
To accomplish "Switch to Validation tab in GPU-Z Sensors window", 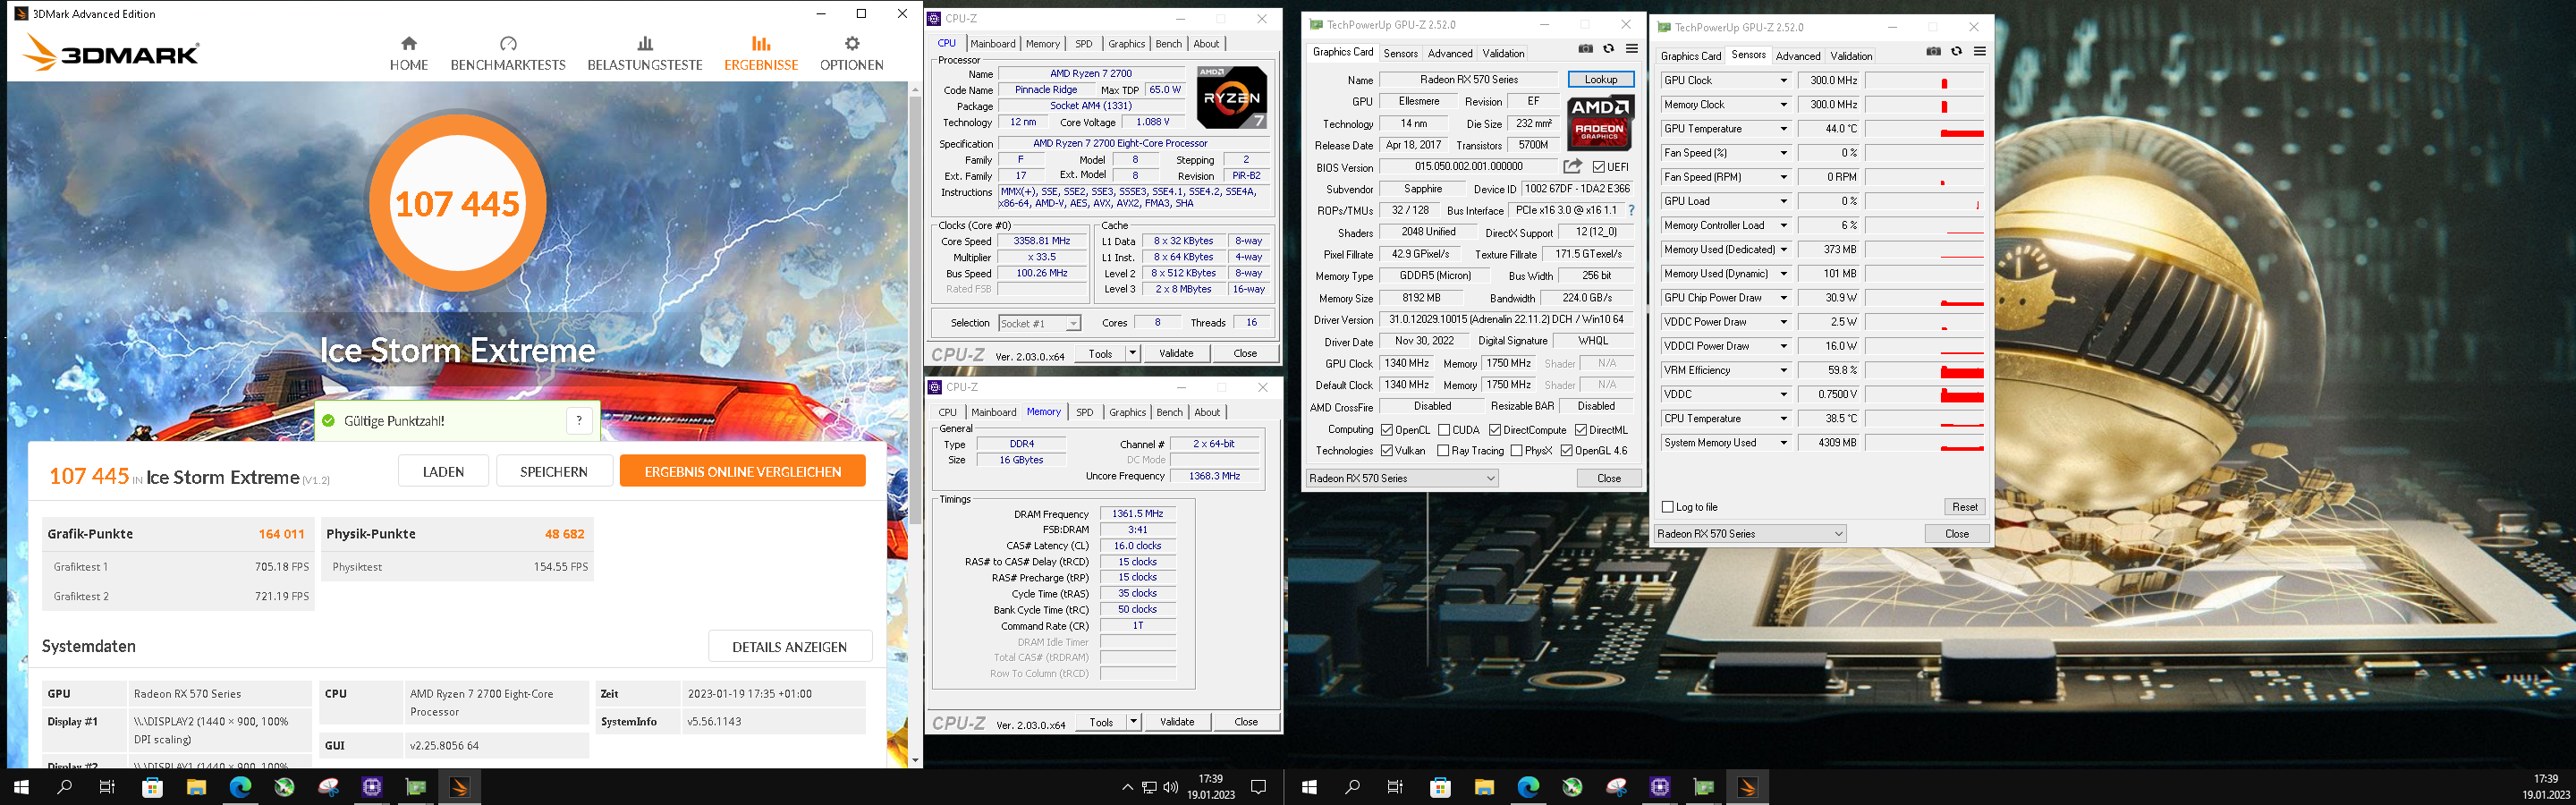I will [1851, 56].
